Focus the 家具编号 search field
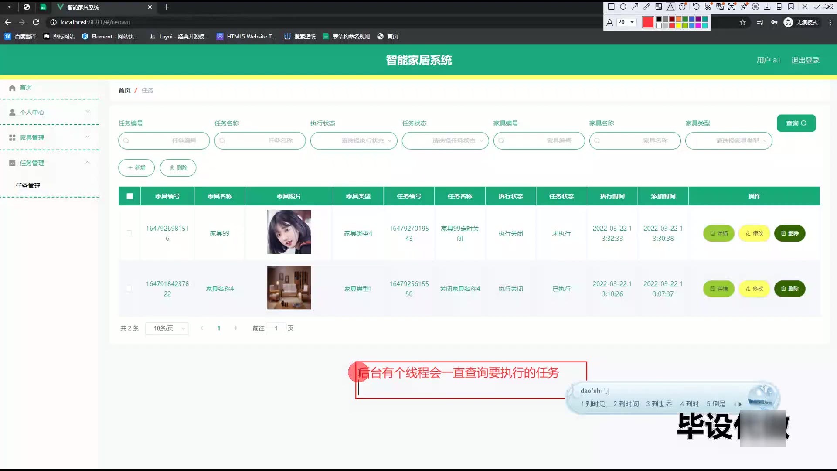Screen dimensions: 837x471 click(x=539, y=140)
